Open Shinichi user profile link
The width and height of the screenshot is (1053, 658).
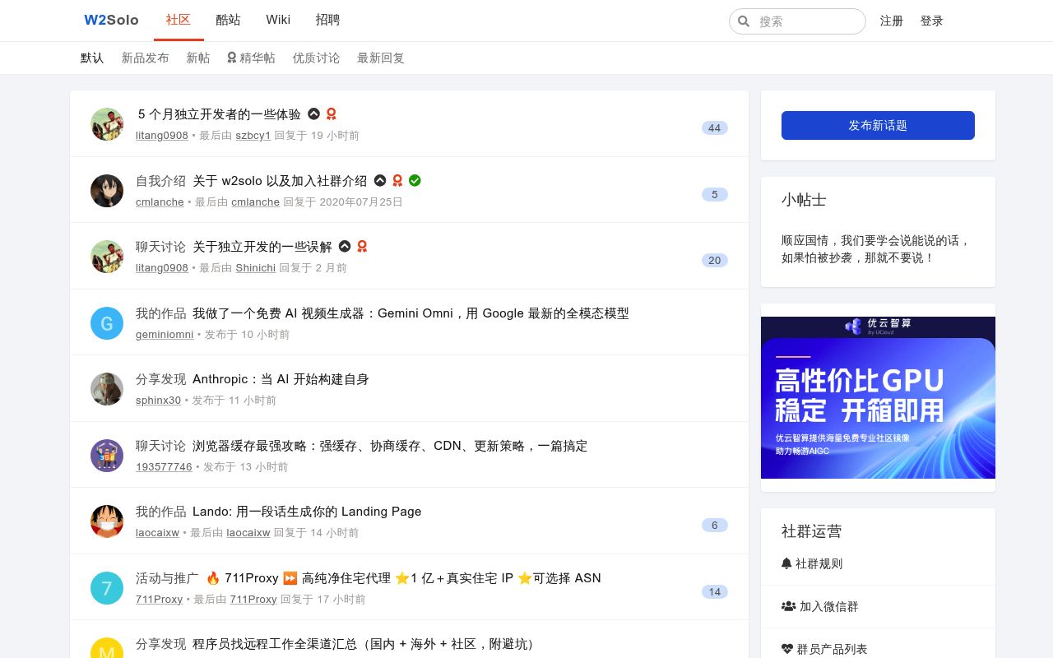pos(255,267)
